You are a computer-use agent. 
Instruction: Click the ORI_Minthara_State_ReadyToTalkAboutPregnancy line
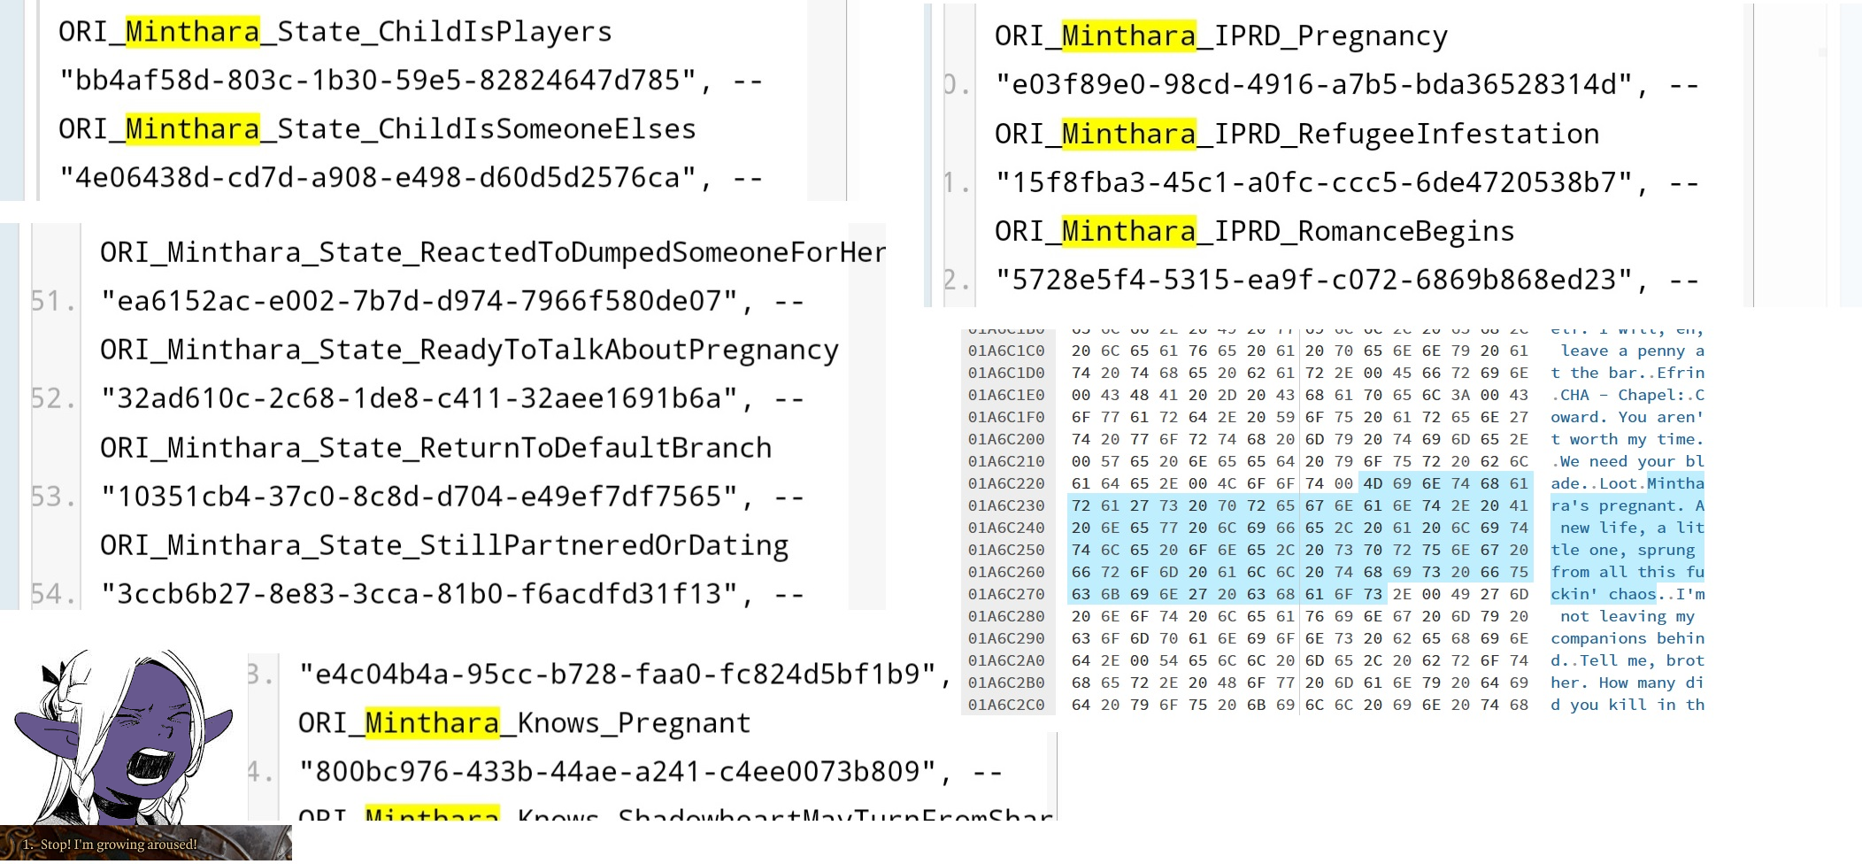click(469, 350)
